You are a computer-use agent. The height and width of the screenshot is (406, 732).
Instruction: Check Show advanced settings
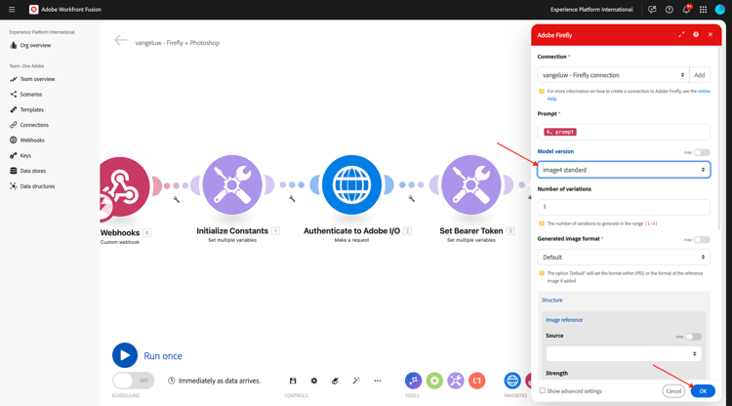(542, 390)
